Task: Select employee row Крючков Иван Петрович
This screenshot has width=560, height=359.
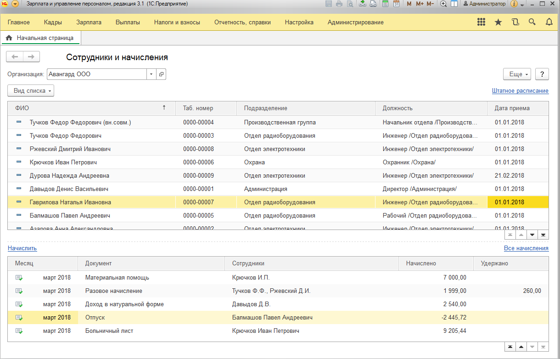Action: 63,162
